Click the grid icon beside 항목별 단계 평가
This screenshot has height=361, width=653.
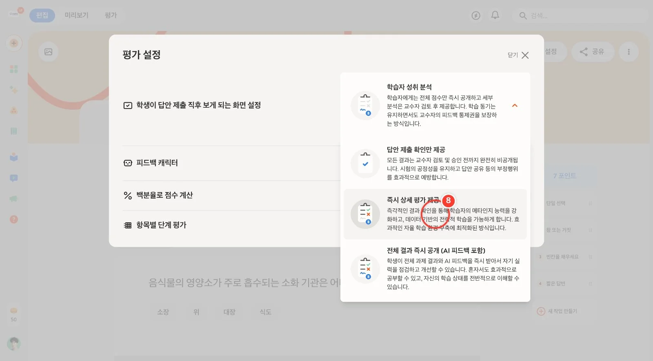pyautogui.click(x=128, y=225)
